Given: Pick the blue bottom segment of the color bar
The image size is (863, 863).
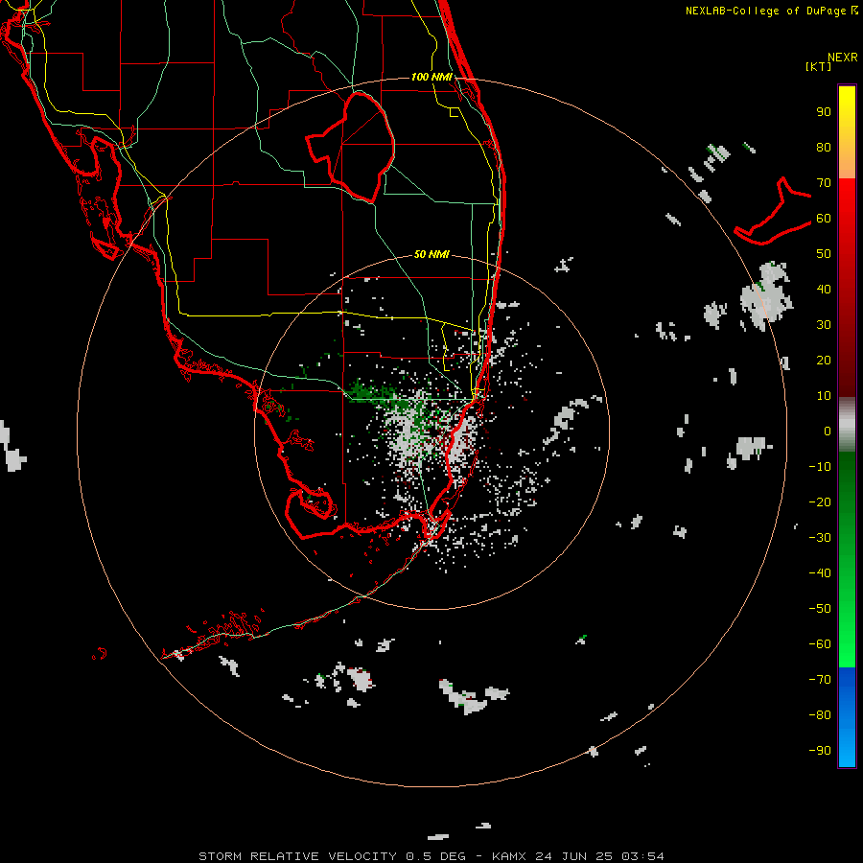Looking at the screenshot, I should click(847, 717).
